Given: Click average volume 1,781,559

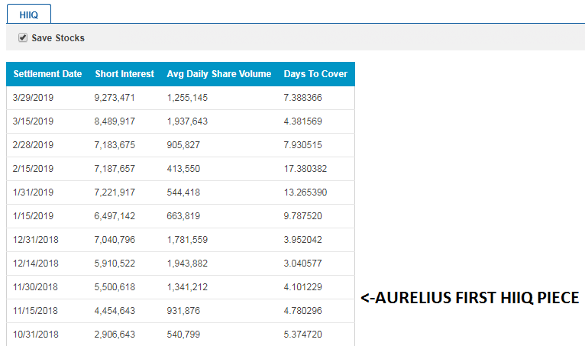Looking at the screenshot, I should pyautogui.click(x=187, y=240).
